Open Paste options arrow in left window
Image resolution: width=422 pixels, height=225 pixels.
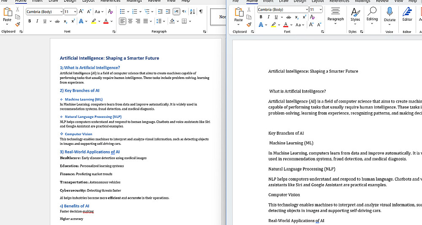coord(7,24)
